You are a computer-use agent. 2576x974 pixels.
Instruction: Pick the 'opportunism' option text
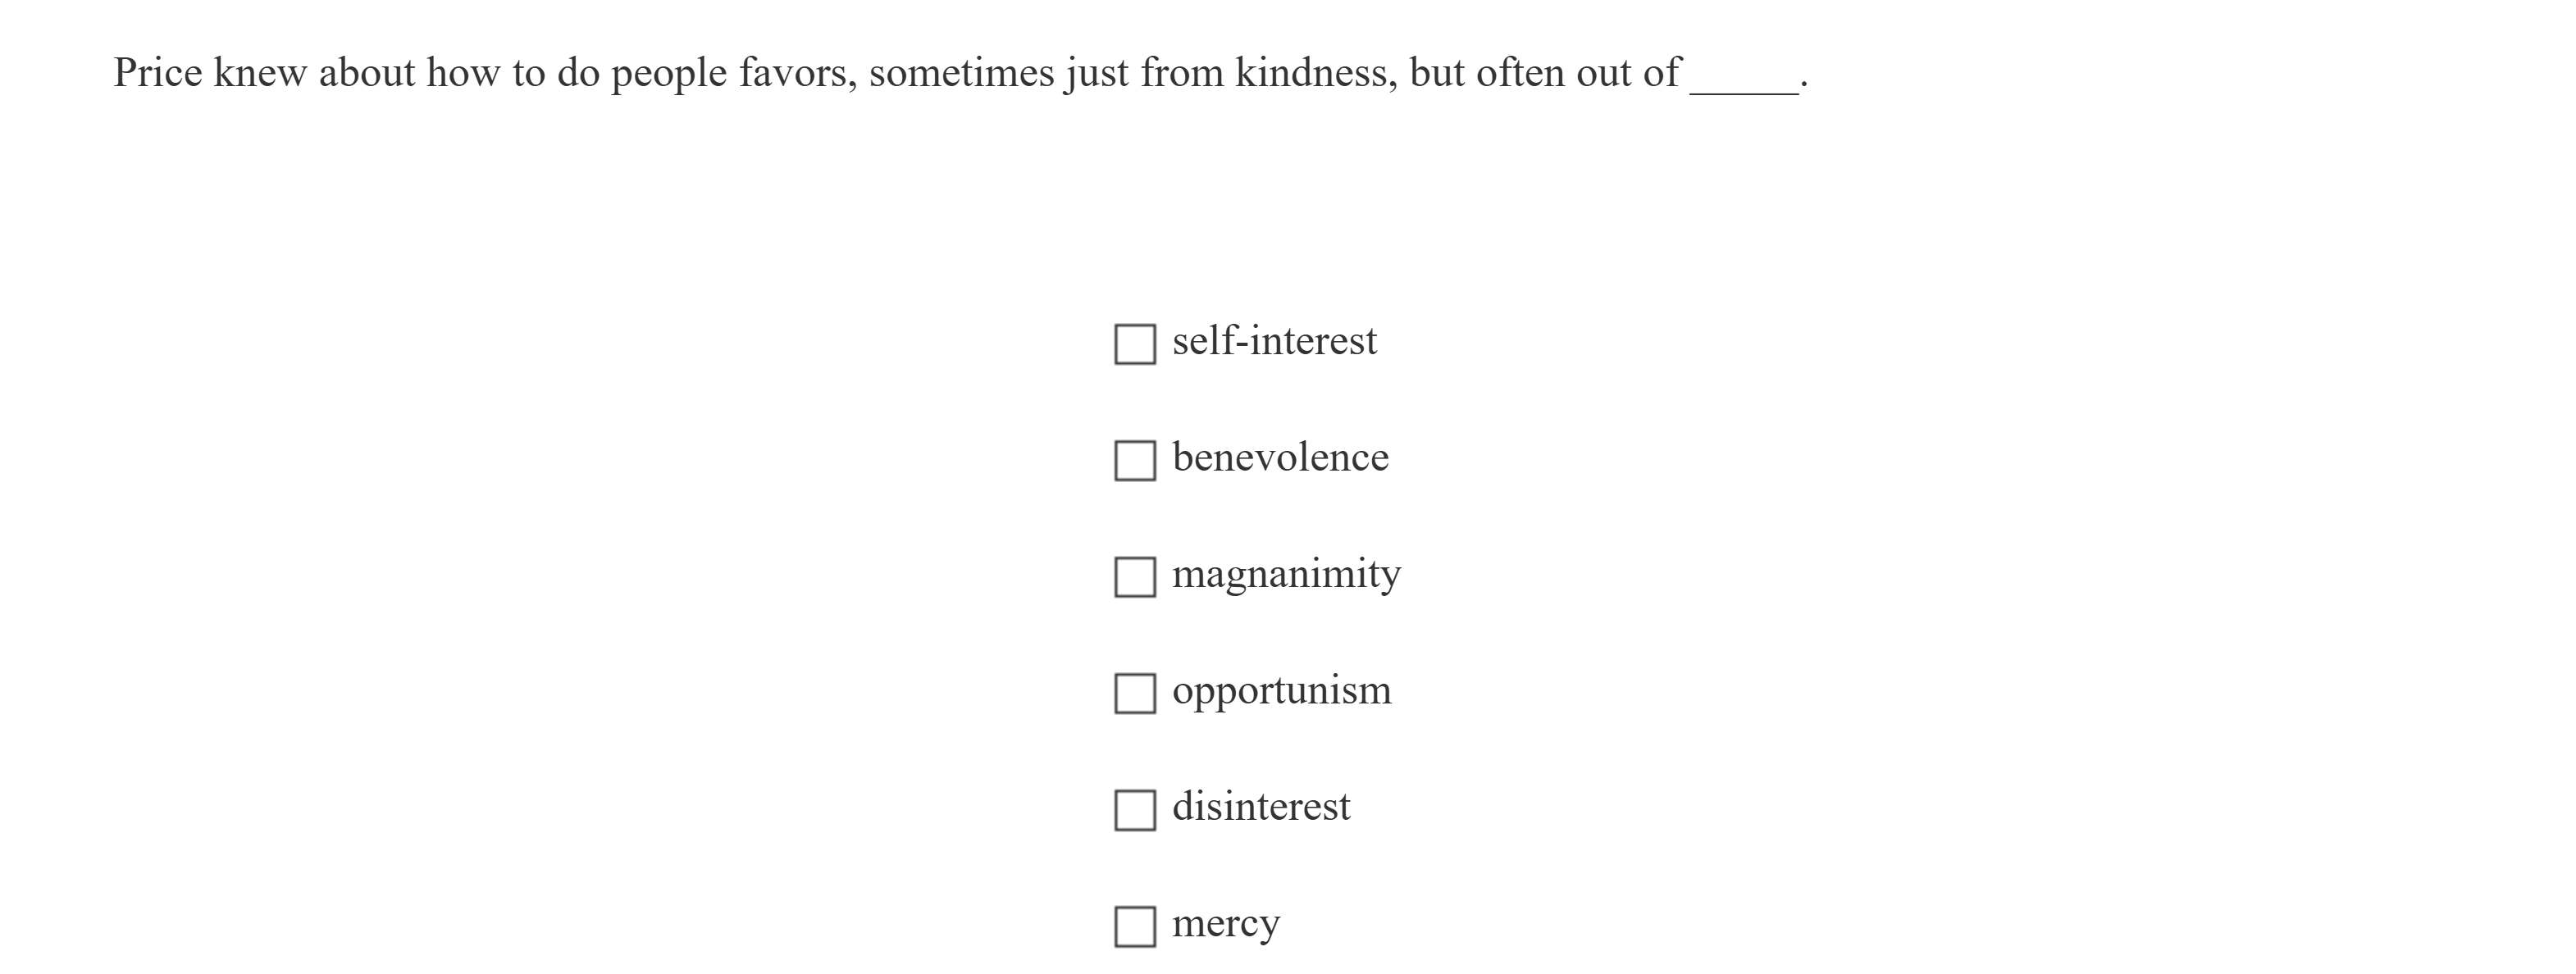point(1281,691)
